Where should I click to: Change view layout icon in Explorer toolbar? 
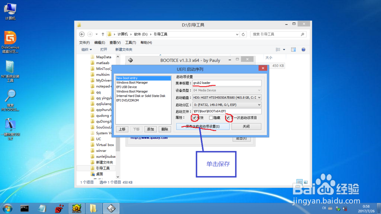(x=278, y=50)
